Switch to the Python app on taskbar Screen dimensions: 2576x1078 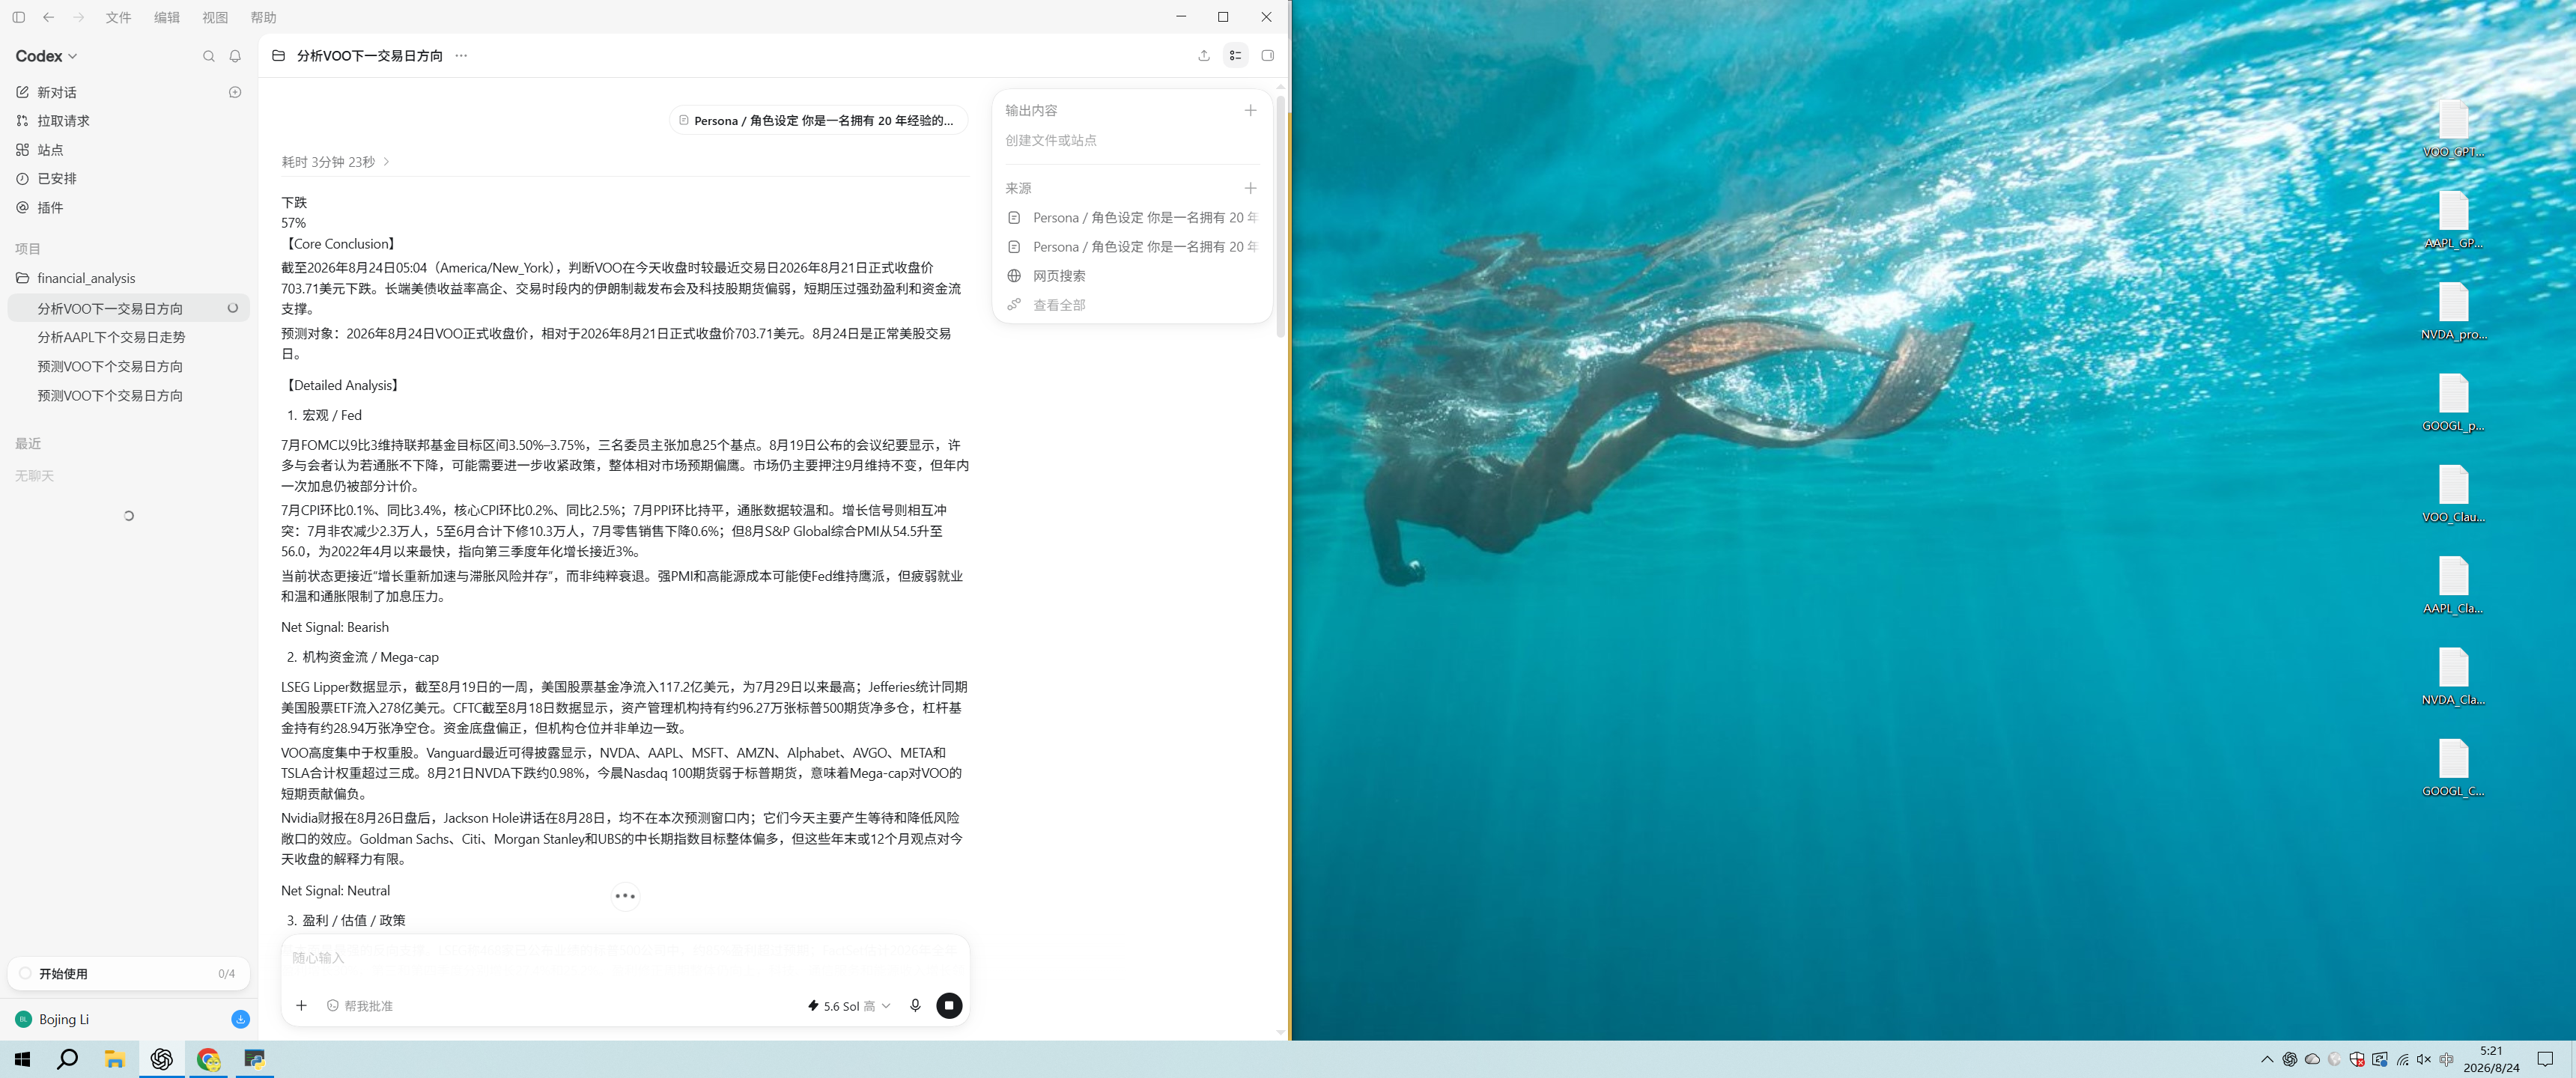[255, 1059]
